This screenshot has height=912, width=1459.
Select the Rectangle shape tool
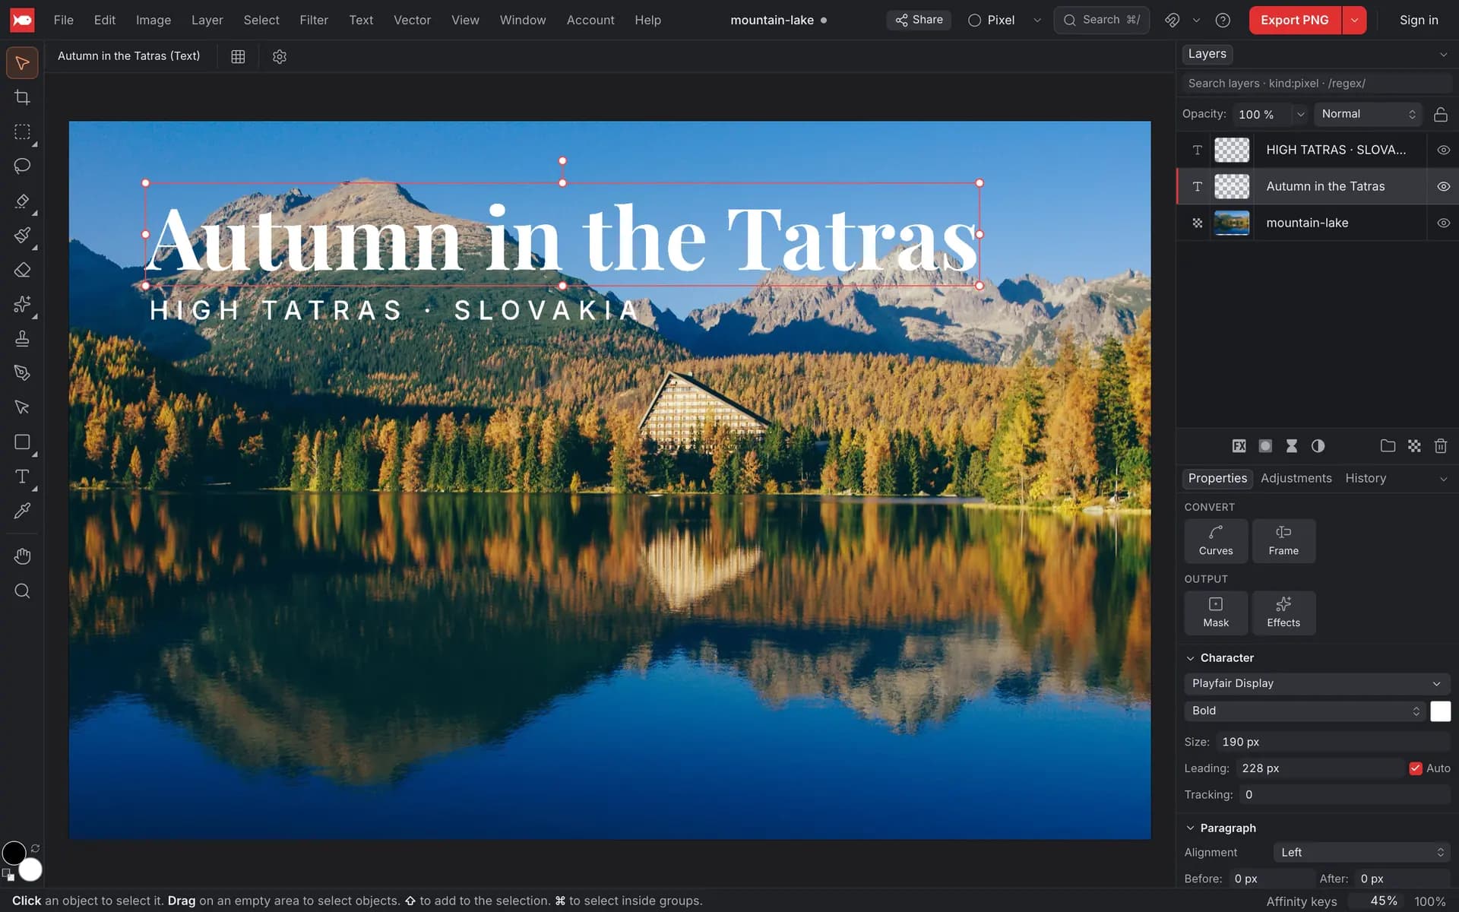pos(22,442)
